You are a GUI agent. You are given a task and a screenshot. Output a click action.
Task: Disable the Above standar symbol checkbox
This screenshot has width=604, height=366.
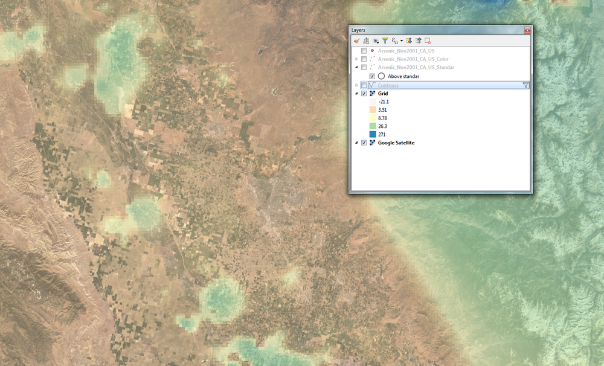coord(371,76)
